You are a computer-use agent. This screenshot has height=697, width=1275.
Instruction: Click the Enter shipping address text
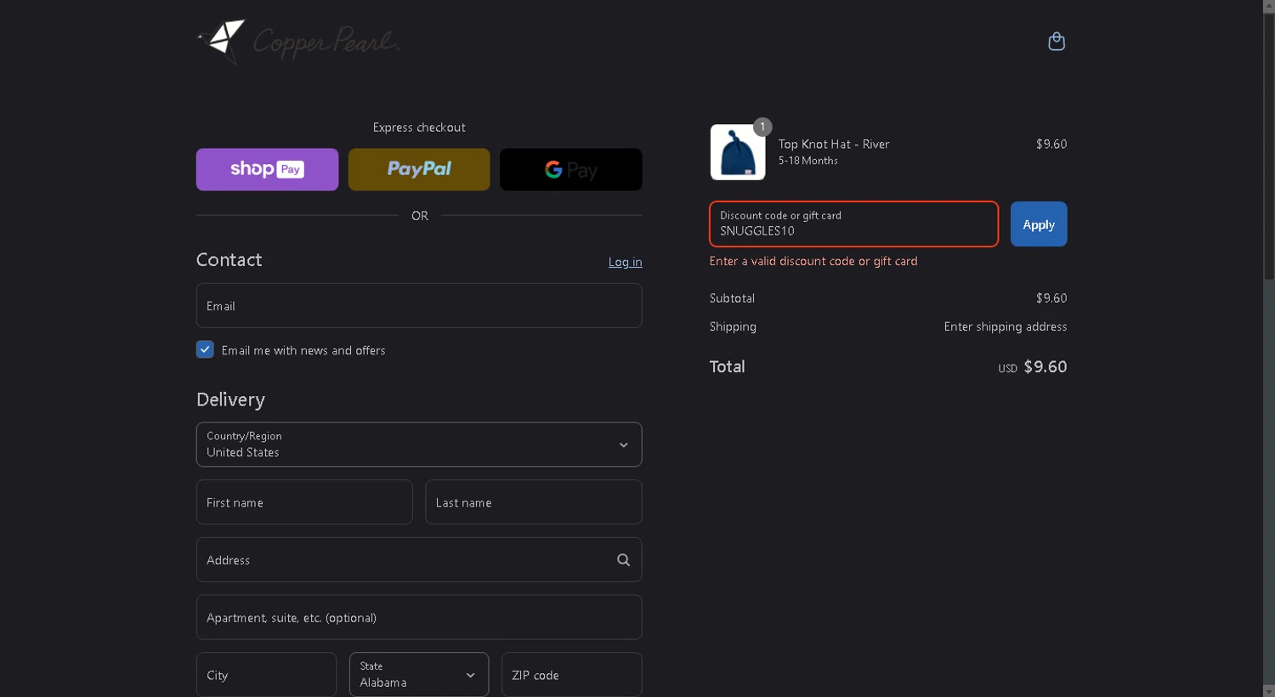click(1006, 326)
